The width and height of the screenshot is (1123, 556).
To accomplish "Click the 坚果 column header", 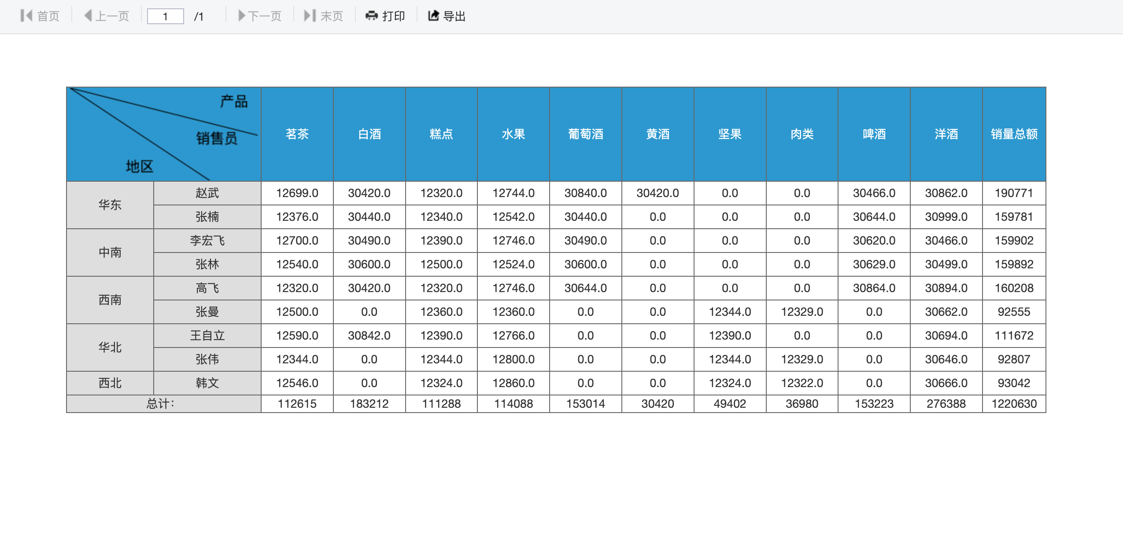I will (730, 134).
